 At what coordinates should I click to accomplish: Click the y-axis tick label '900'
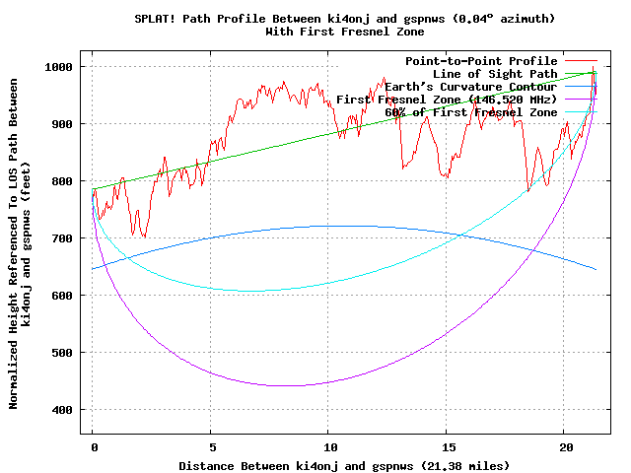[x=62, y=124]
